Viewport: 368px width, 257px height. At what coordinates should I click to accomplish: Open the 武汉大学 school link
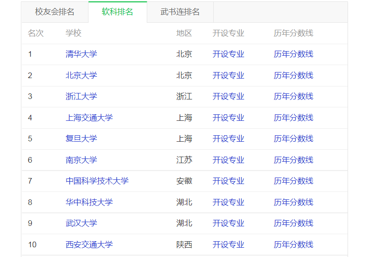click(x=81, y=223)
